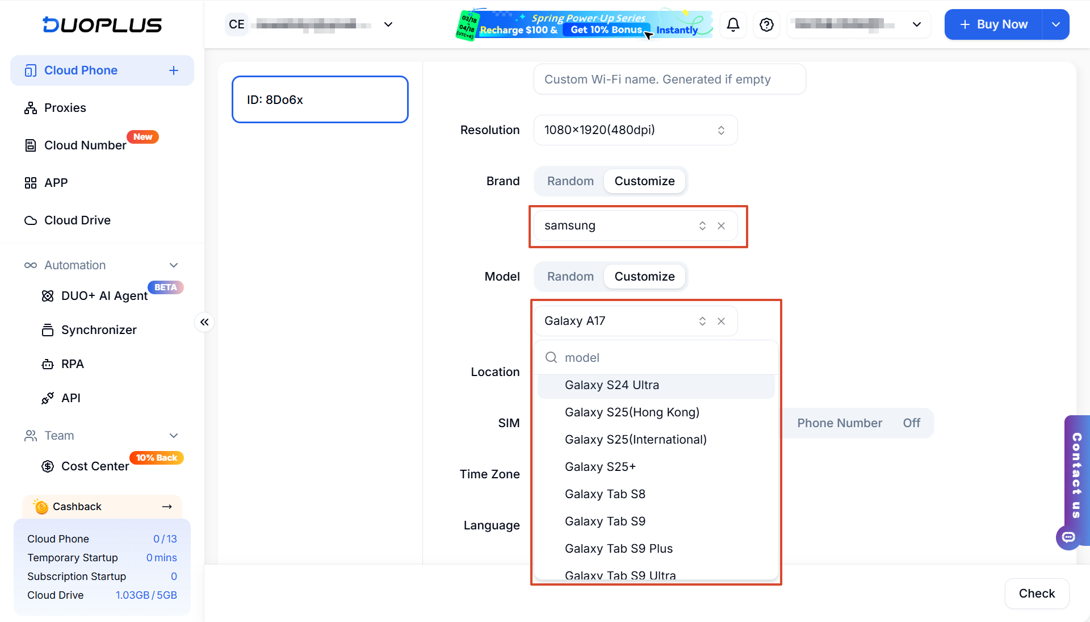Collapse the Team section chevron
The height and width of the screenshot is (622, 1090).
tap(174, 436)
